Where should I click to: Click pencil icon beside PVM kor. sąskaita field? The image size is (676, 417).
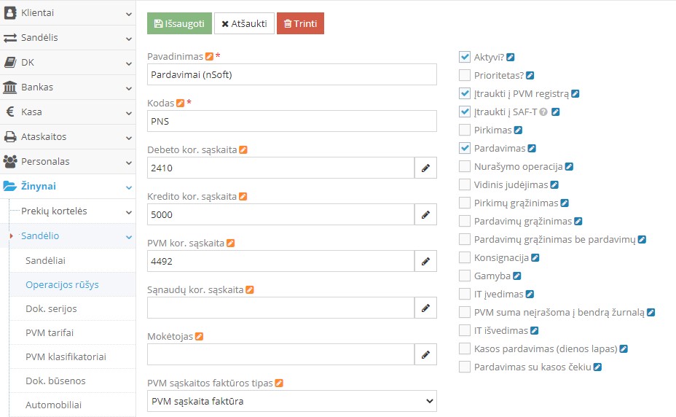[425, 262]
